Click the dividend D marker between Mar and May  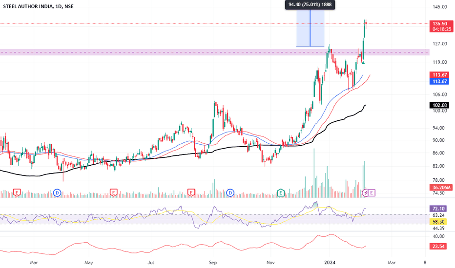pyautogui.click(x=57, y=192)
